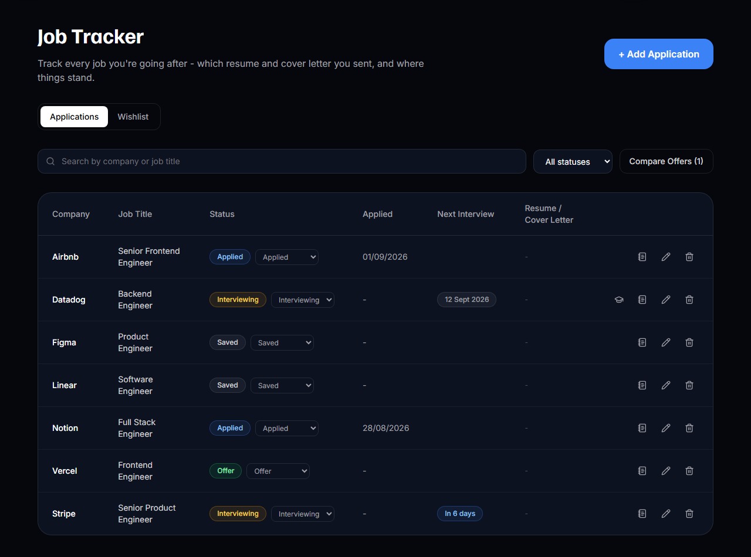Edit the Airbnb application with pencil icon

[666, 257]
